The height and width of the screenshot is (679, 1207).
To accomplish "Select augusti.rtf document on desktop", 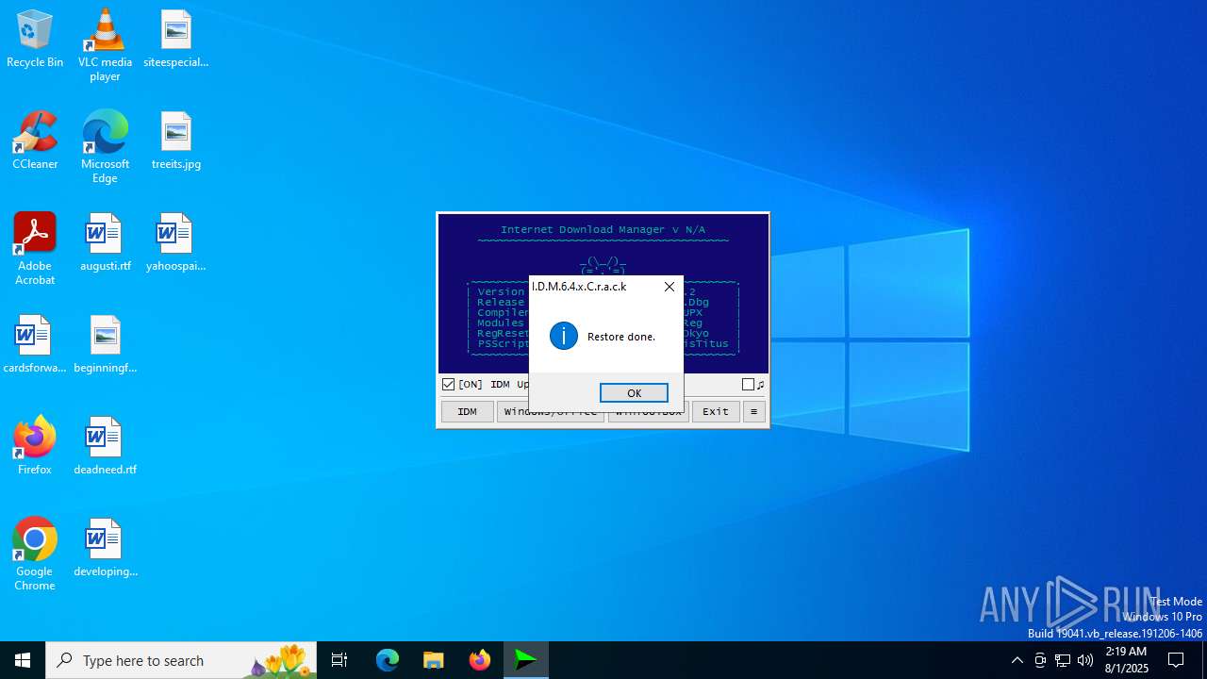I will (x=105, y=242).
